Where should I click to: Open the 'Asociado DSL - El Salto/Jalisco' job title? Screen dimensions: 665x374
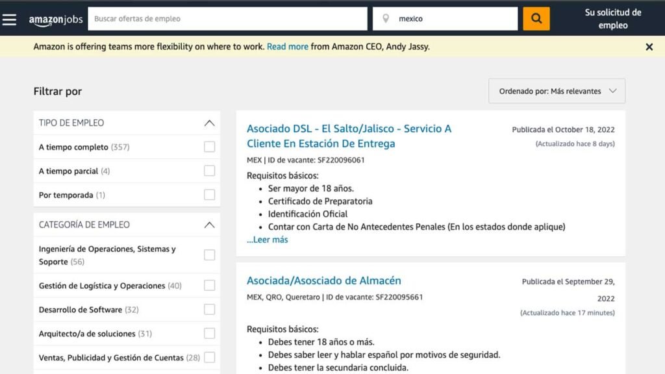tap(349, 136)
